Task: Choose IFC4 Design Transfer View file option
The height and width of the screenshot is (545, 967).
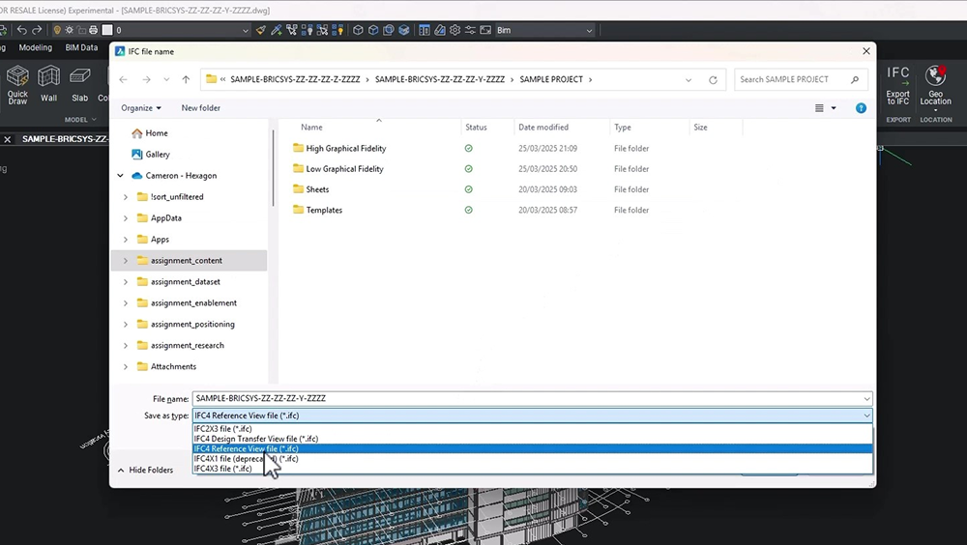Action: [x=533, y=439]
